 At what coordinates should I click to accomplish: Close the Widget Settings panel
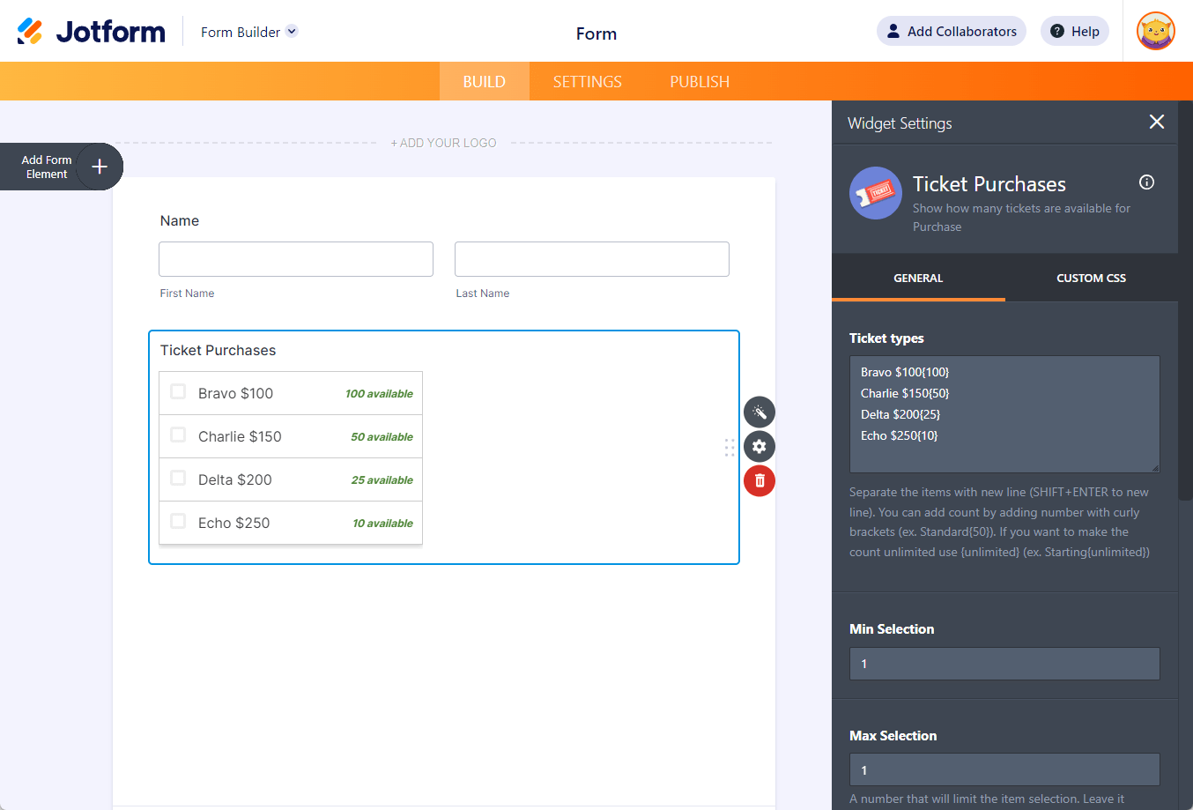(x=1157, y=122)
